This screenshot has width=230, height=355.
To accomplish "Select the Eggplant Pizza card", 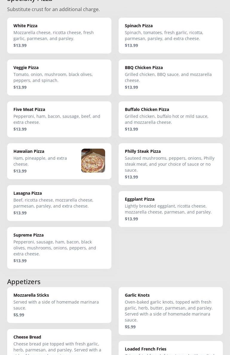I will tap(171, 209).
